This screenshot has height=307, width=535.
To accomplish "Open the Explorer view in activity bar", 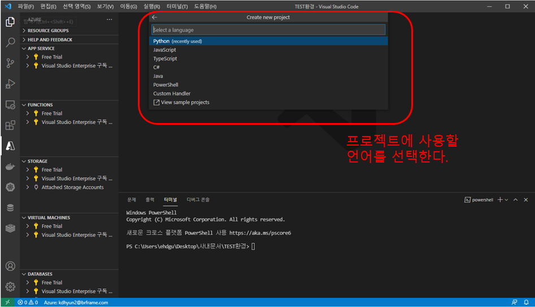I will click(10, 22).
